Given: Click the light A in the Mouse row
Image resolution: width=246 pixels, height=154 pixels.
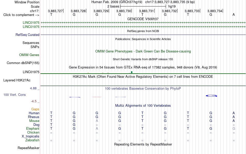Looking at the screenshot, I should point(97,121).
